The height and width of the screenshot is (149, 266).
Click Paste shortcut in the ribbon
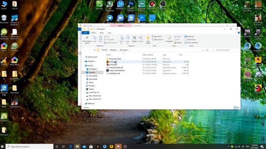pos(111,43)
